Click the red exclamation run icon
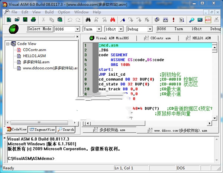Screen dimensions: 223x173 (173, 20)
